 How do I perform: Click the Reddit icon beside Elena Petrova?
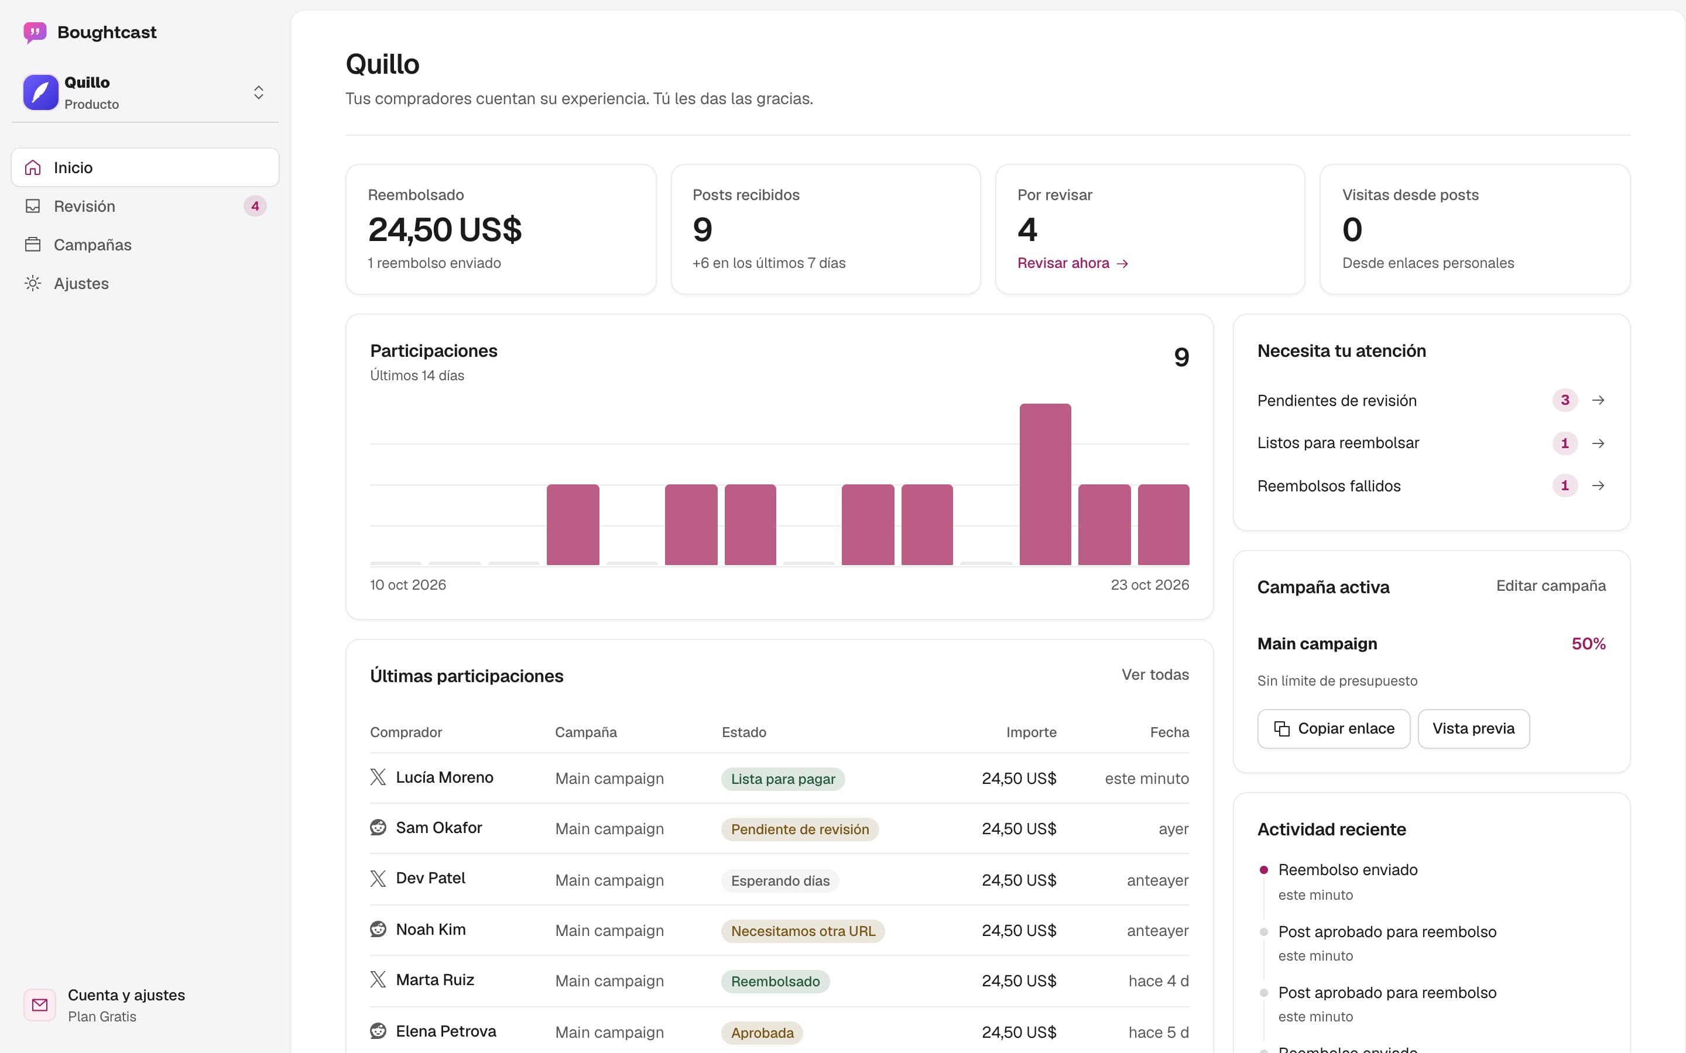[378, 1031]
